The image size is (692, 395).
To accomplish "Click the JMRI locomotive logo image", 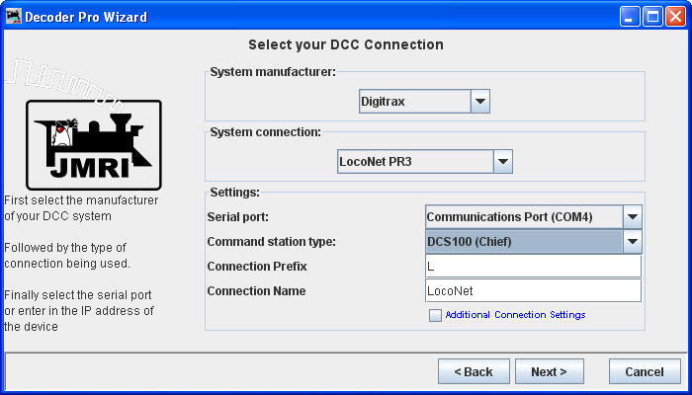I will pyautogui.click(x=93, y=145).
